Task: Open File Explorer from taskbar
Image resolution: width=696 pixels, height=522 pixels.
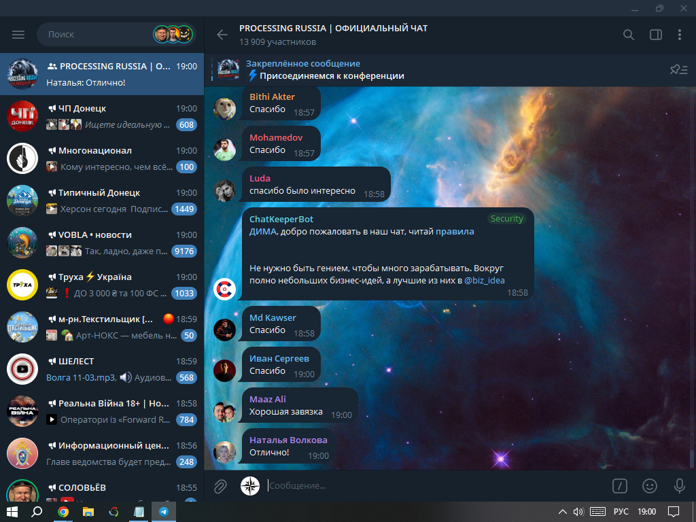Action: [88, 512]
